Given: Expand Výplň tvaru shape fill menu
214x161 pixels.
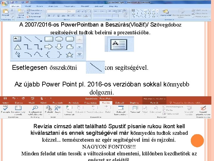Looking at the screenshot, I should 201,10.
